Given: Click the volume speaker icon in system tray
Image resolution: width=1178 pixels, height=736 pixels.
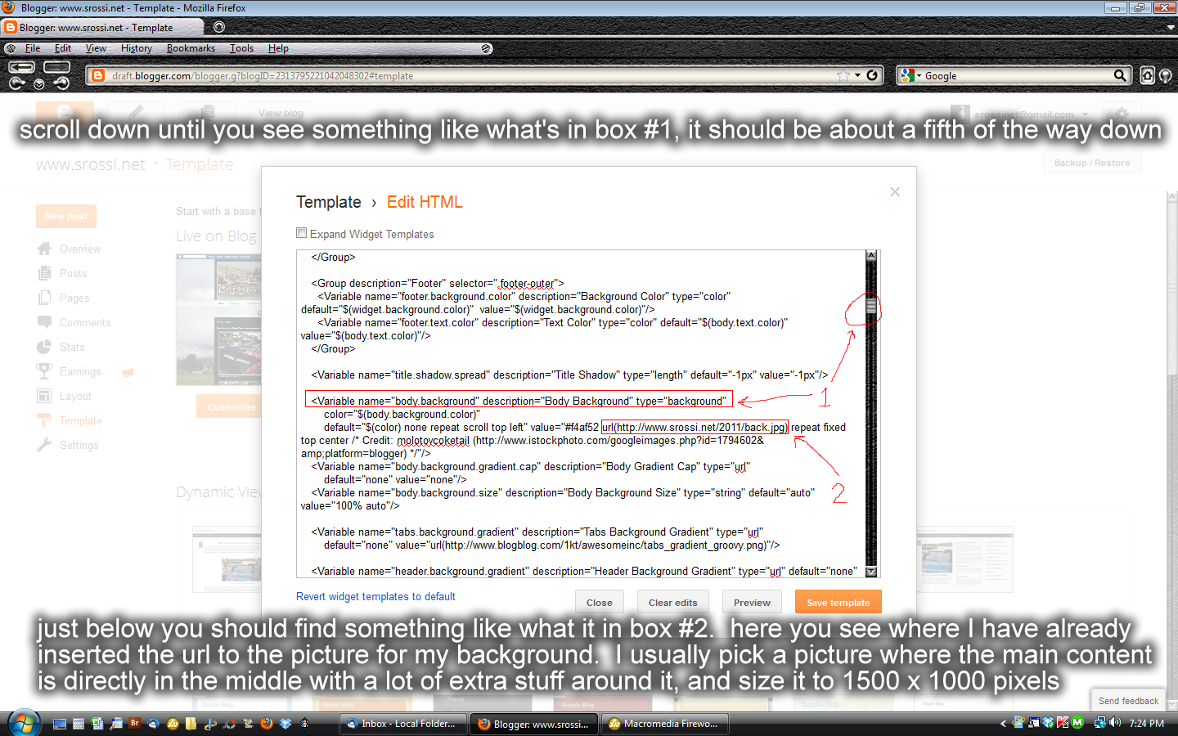Looking at the screenshot, I should 1114,723.
